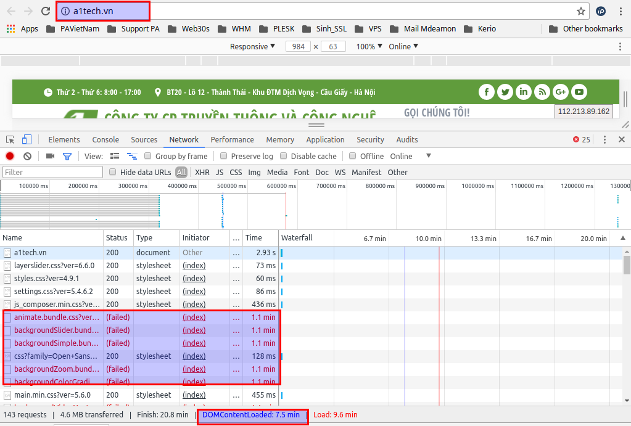Switch to the Application tab
Image resolution: width=631 pixels, height=426 pixels.
pos(325,139)
